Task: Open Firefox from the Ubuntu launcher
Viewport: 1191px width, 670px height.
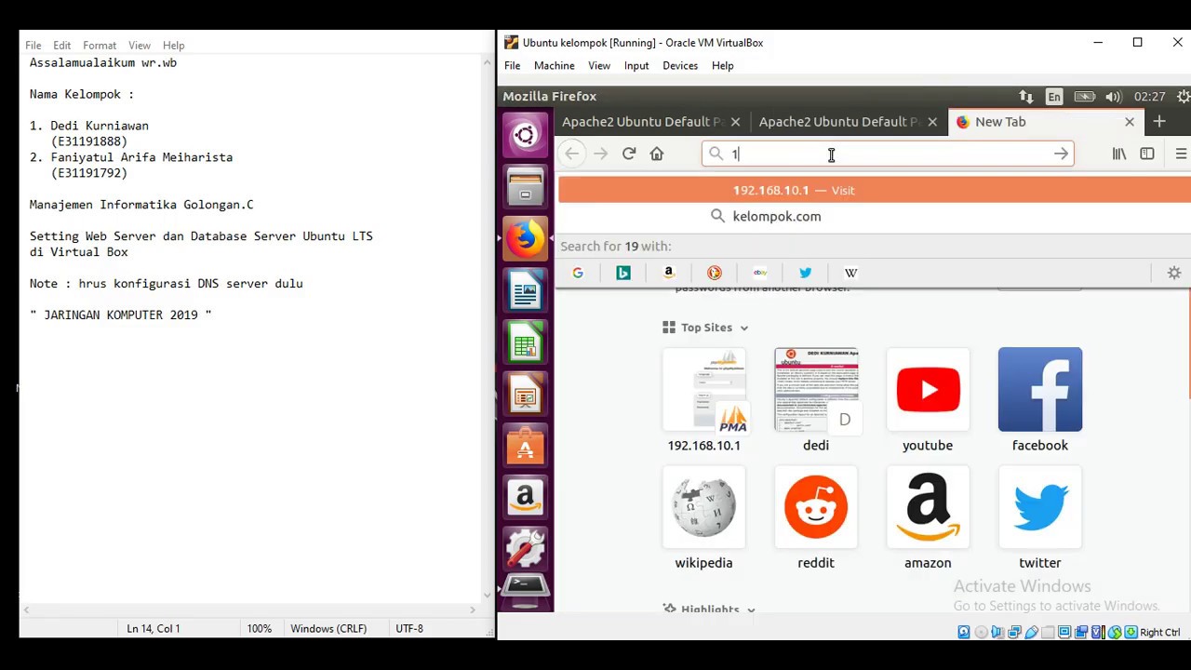Action: [x=525, y=239]
